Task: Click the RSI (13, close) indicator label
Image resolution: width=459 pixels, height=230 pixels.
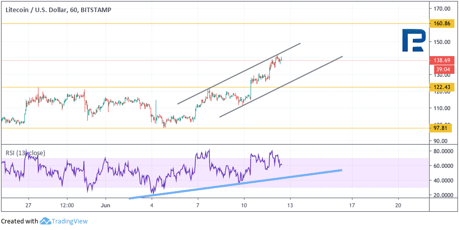Action: [x=25, y=153]
